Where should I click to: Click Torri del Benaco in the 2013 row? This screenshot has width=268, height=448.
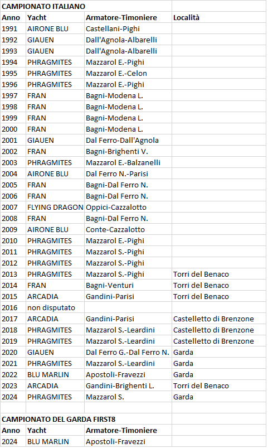pyautogui.click(x=219, y=274)
